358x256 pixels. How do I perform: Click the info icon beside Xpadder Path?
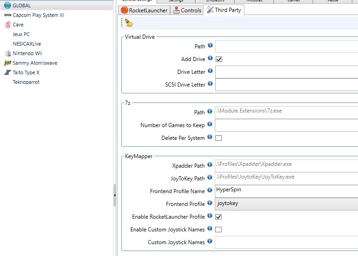pos(210,164)
